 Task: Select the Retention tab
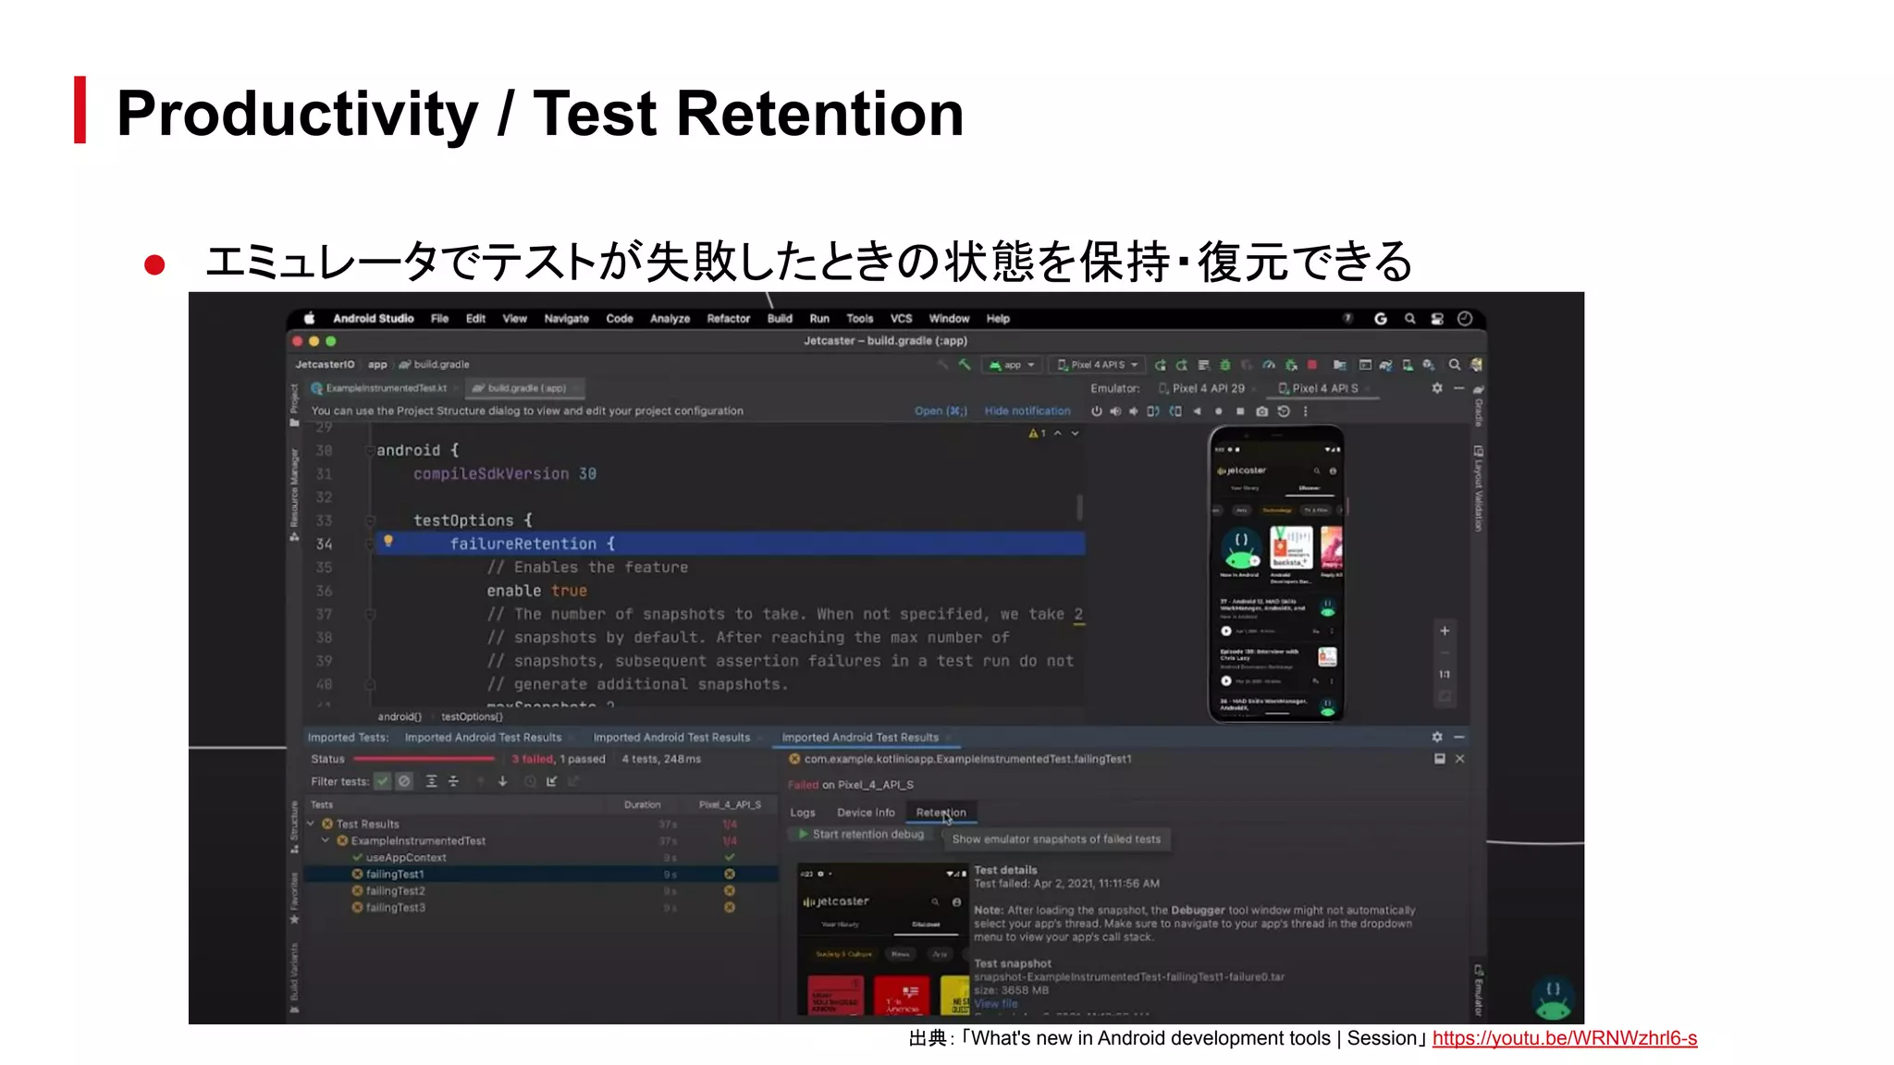pyautogui.click(x=941, y=814)
